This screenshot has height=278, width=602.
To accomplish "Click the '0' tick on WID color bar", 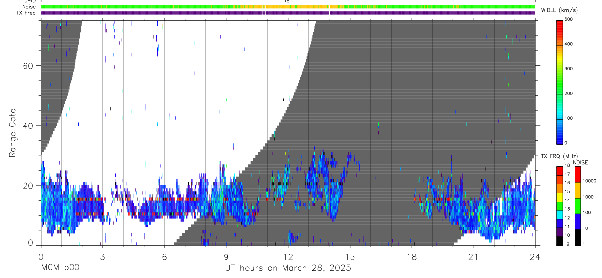I will (x=566, y=143).
